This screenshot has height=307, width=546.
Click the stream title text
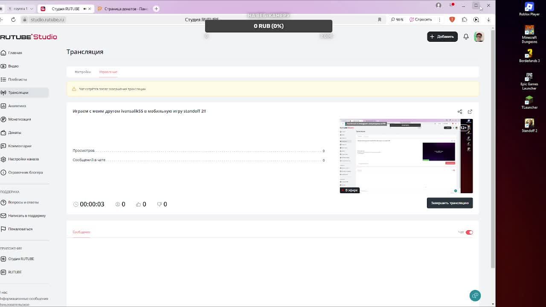(139, 111)
